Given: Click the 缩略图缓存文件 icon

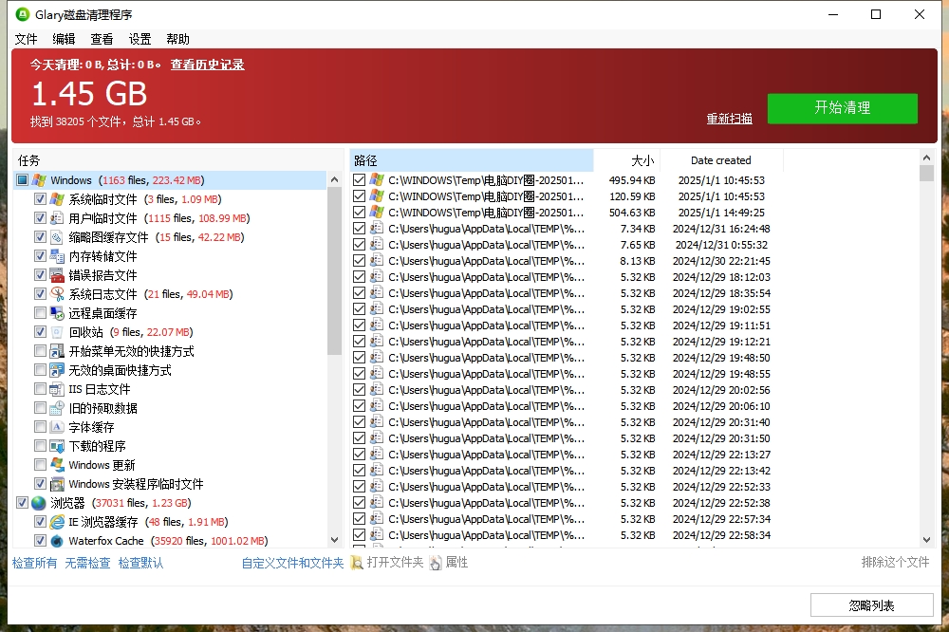Looking at the screenshot, I should (58, 237).
